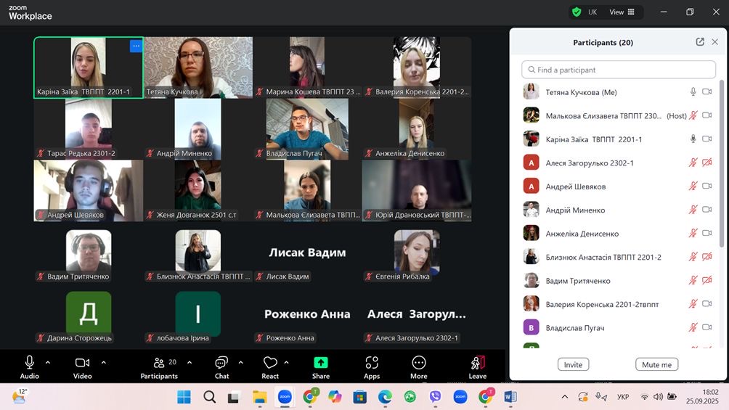Click the participants list scrollbar
The height and width of the screenshot is (410, 729).
pos(721,167)
